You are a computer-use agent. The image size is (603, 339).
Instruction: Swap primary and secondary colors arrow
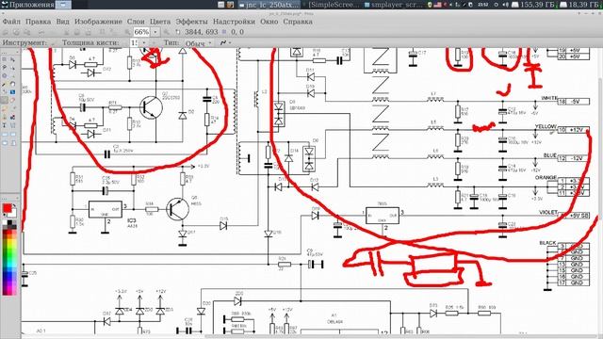(14, 206)
